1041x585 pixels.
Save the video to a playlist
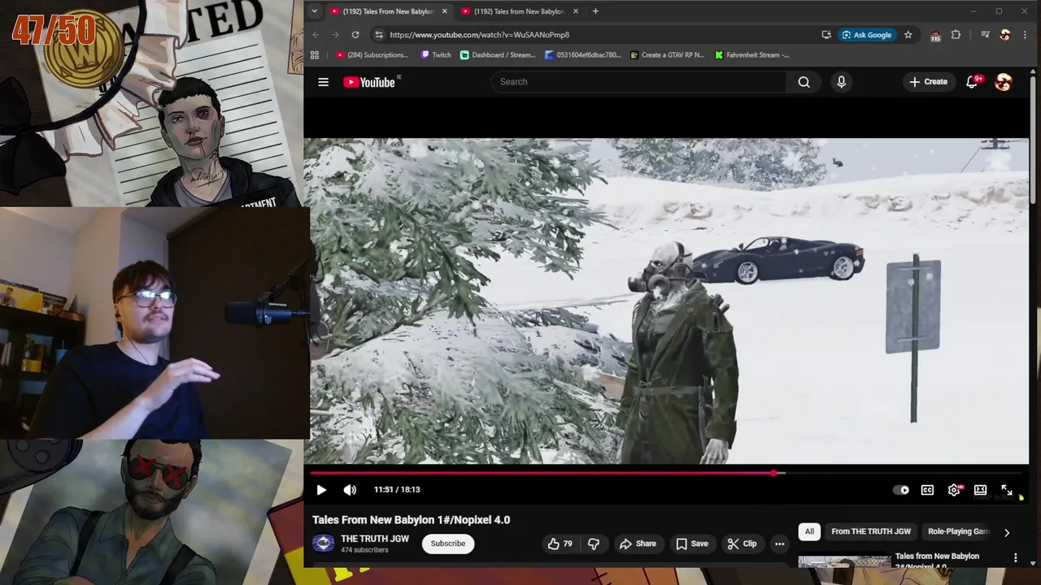coord(692,544)
